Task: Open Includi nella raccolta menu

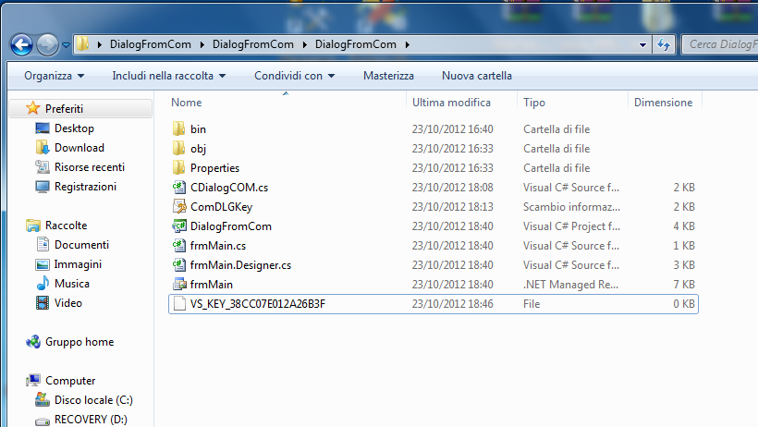Action: pos(169,76)
